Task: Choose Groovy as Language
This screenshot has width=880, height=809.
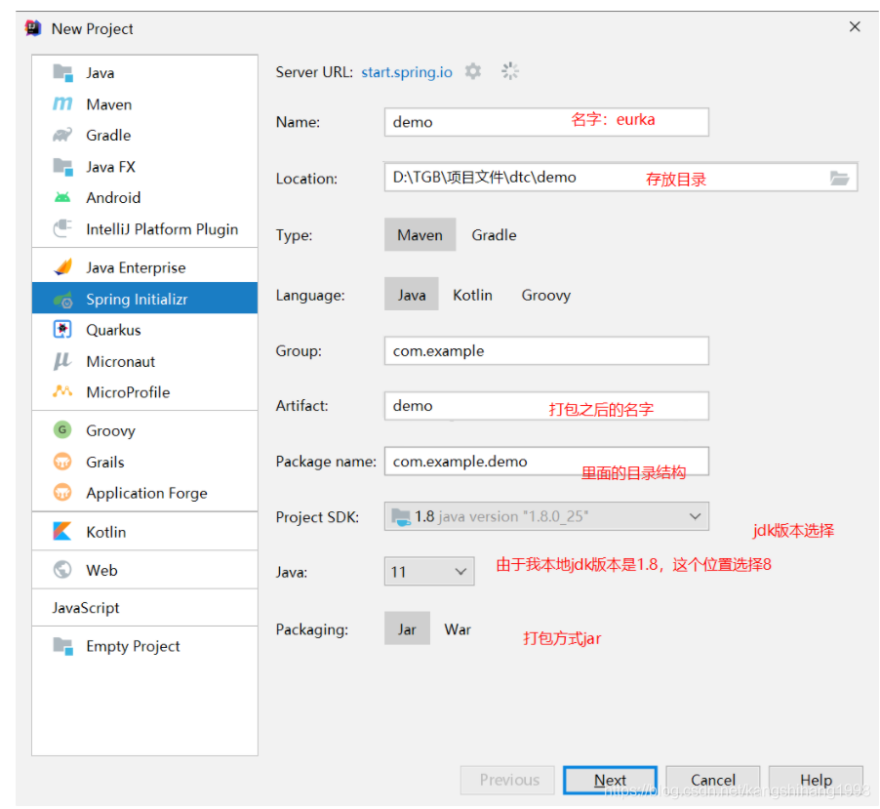Action: [546, 295]
